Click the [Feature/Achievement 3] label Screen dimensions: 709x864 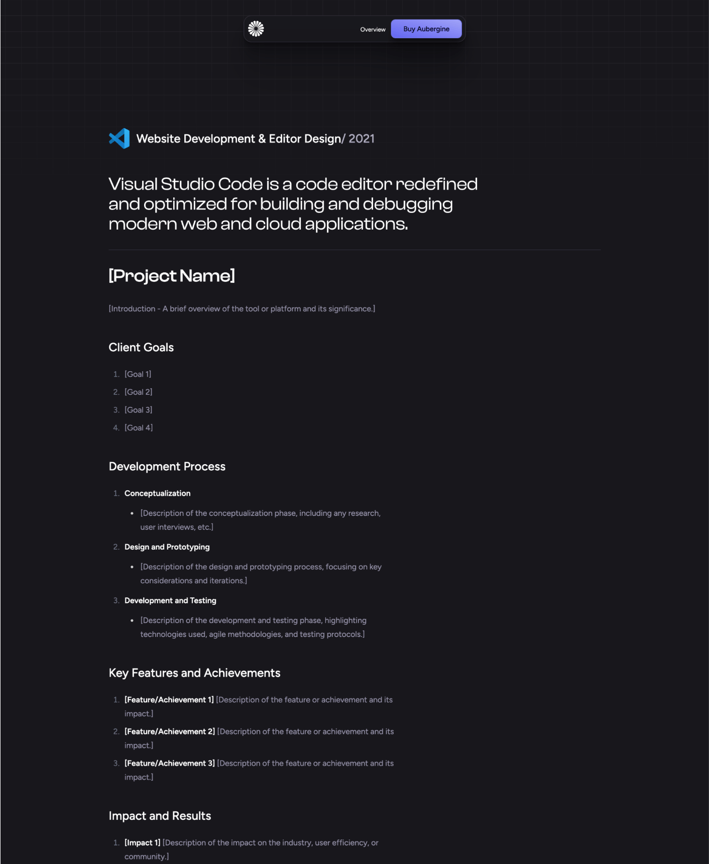coord(169,764)
